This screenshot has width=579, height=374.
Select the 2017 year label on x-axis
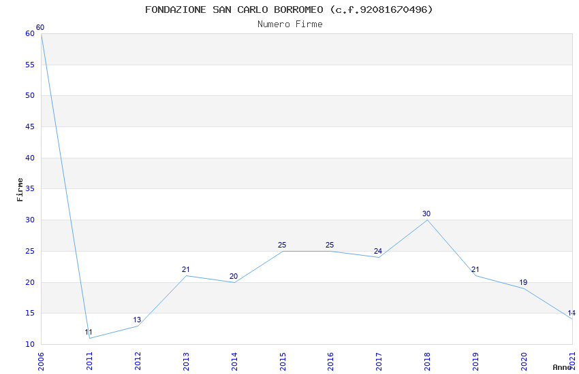(x=379, y=361)
